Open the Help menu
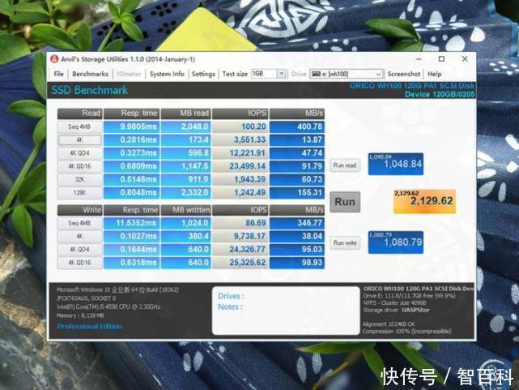Screen dimensions: 519x390 [x=435, y=74]
